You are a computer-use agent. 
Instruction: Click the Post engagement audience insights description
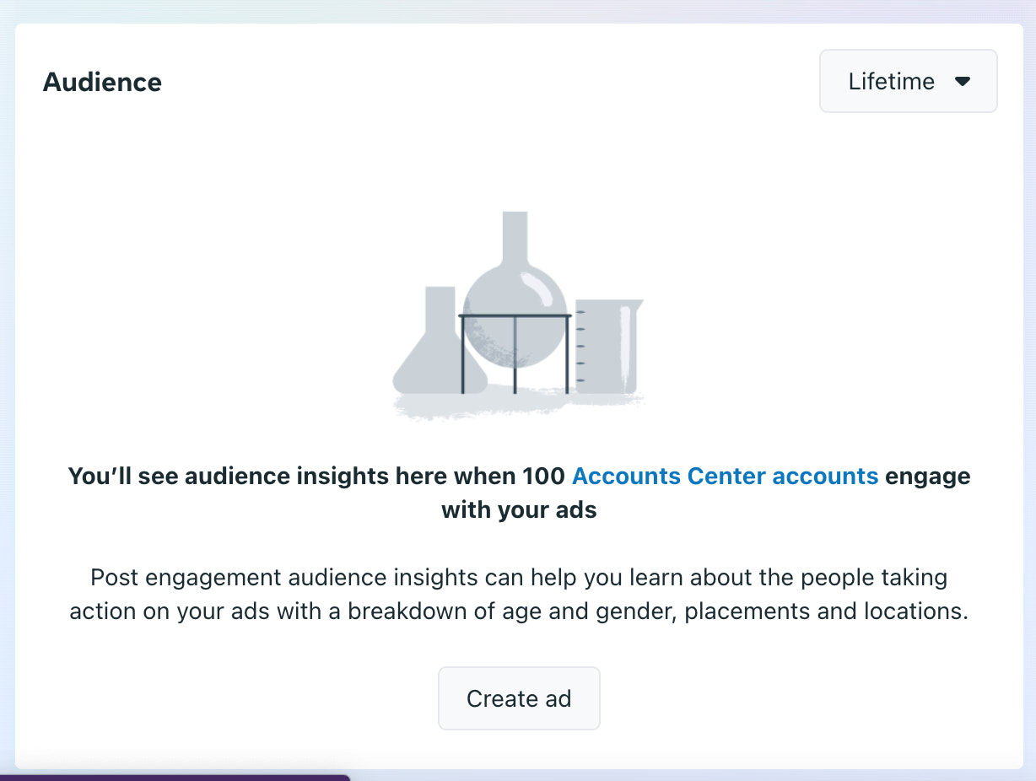pos(518,578)
